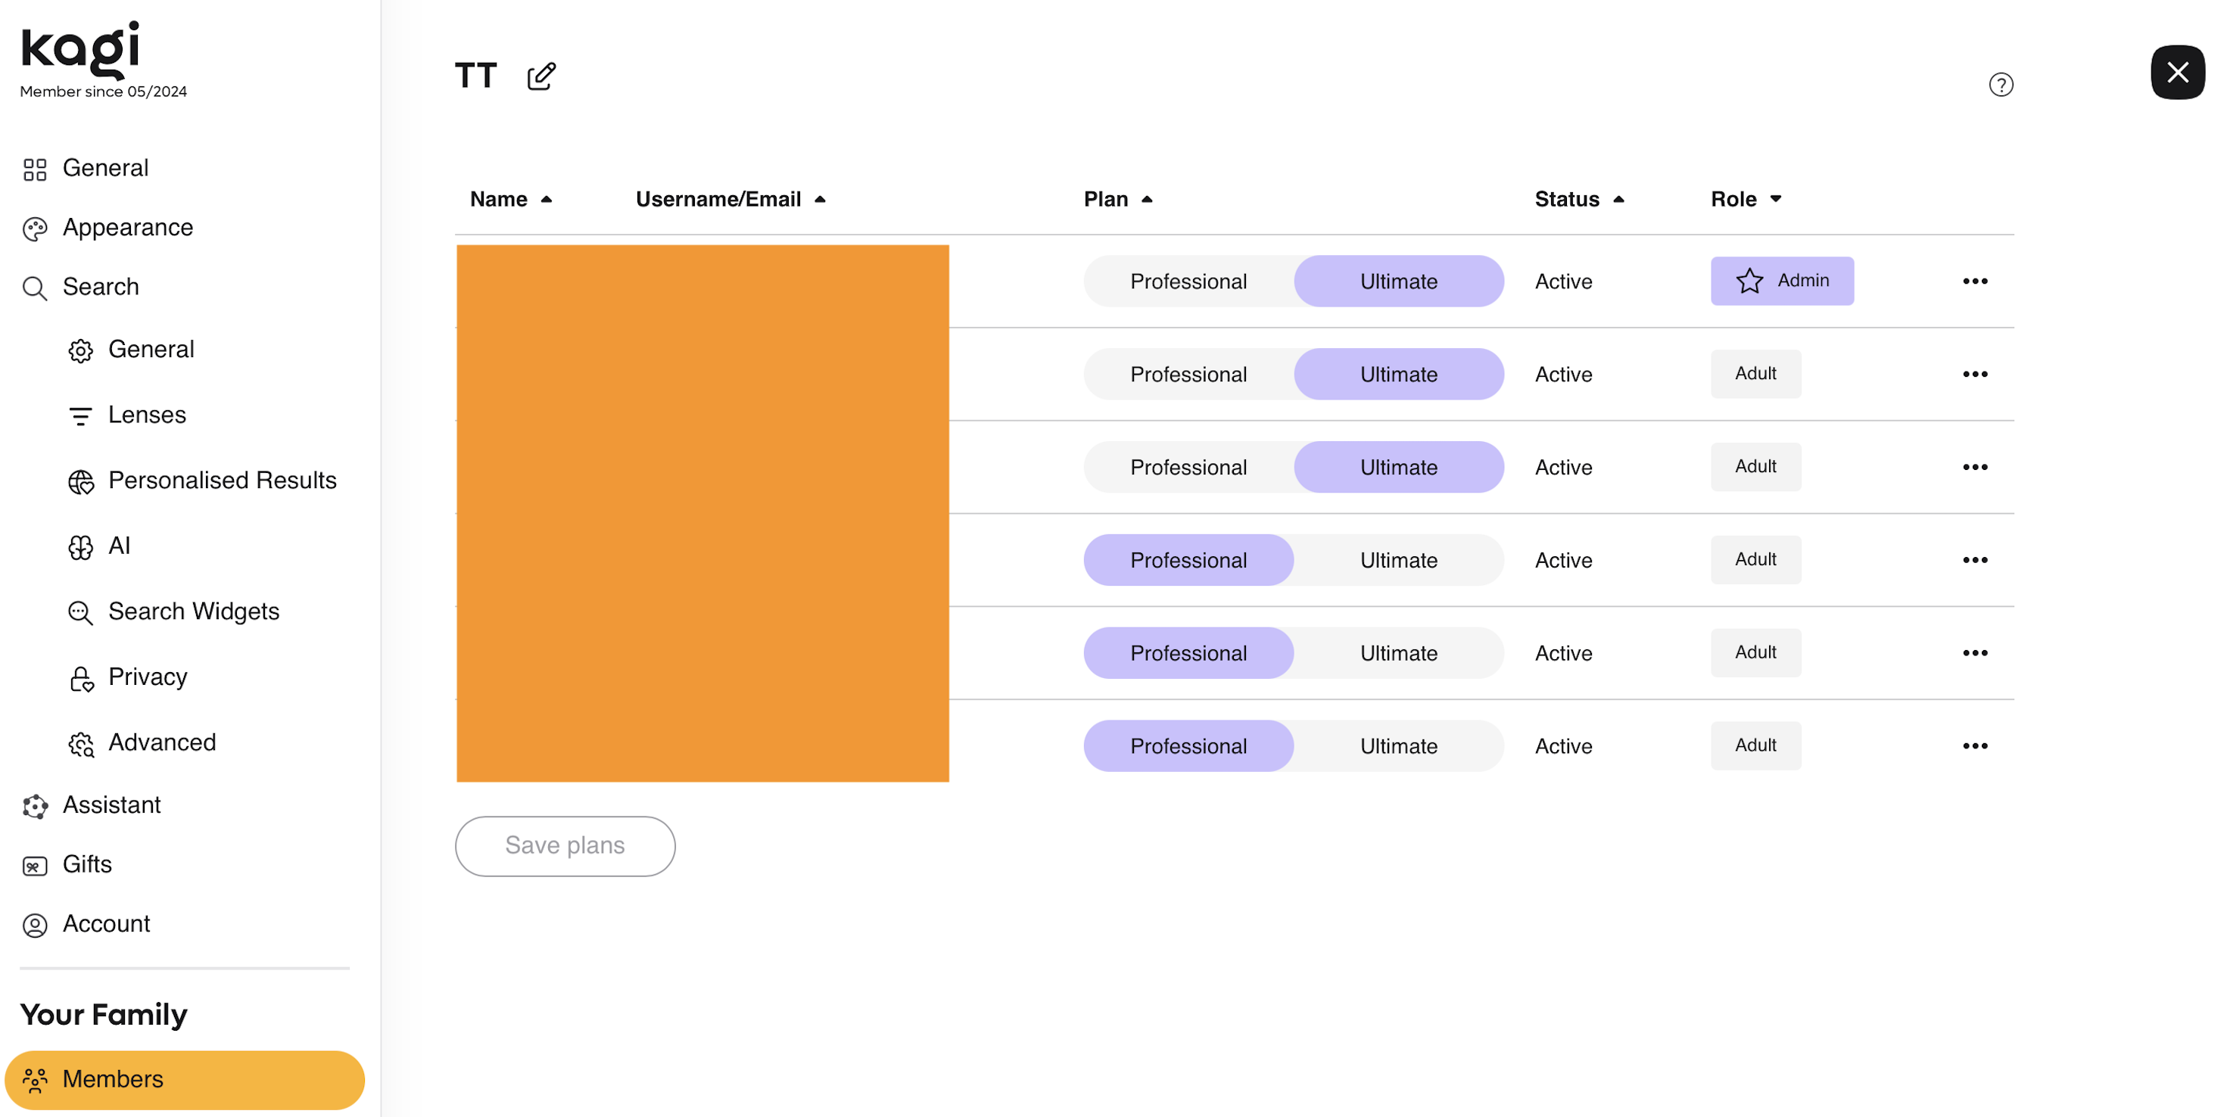This screenshot has width=2221, height=1117.
Task: Click the Save plans button
Action: (x=565, y=845)
